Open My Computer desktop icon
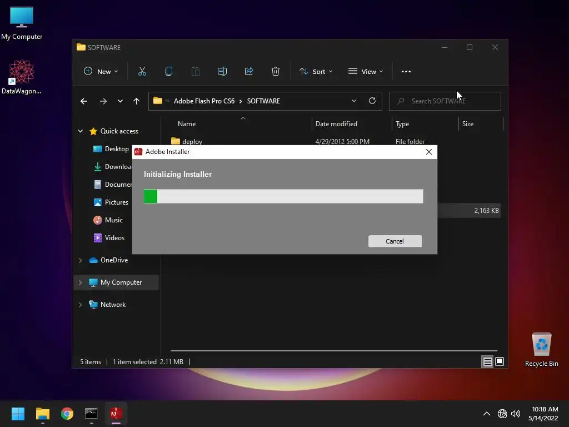 [22, 22]
